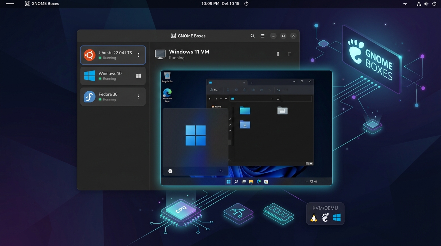Open options menu for Ubuntu 22.04 LTS
The width and height of the screenshot is (441, 246).
coord(138,55)
